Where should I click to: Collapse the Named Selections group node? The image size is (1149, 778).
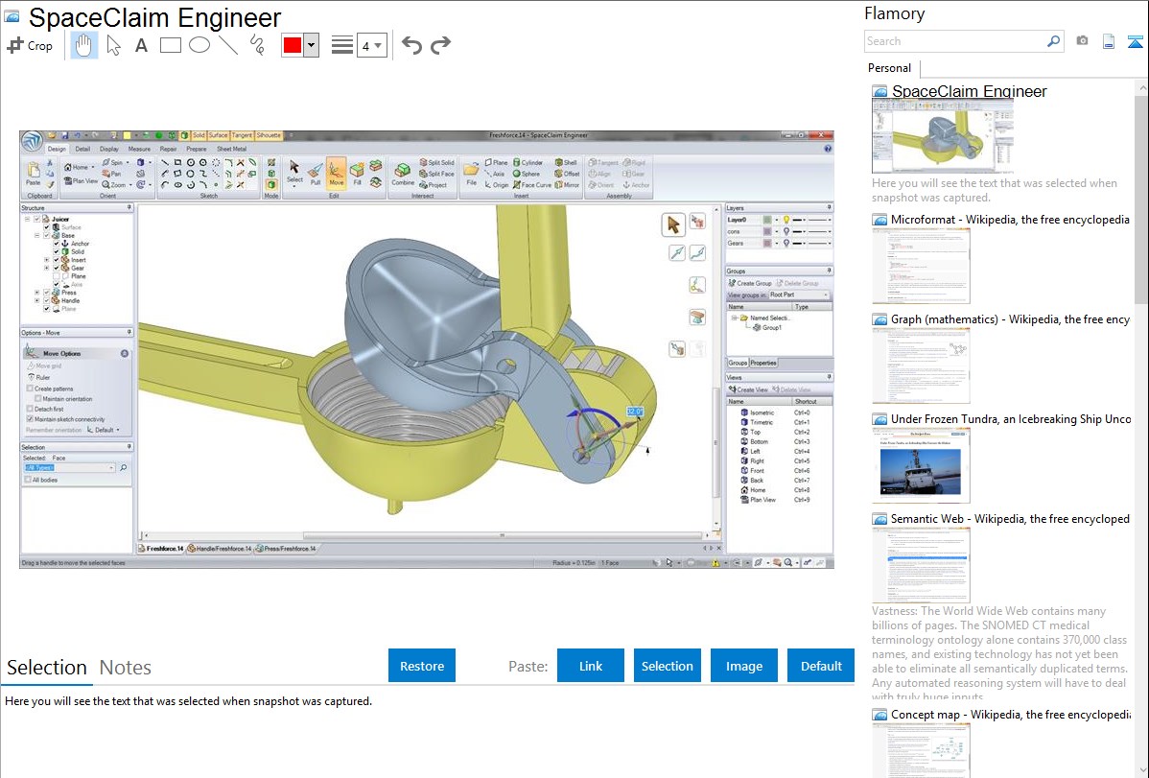tap(734, 318)
